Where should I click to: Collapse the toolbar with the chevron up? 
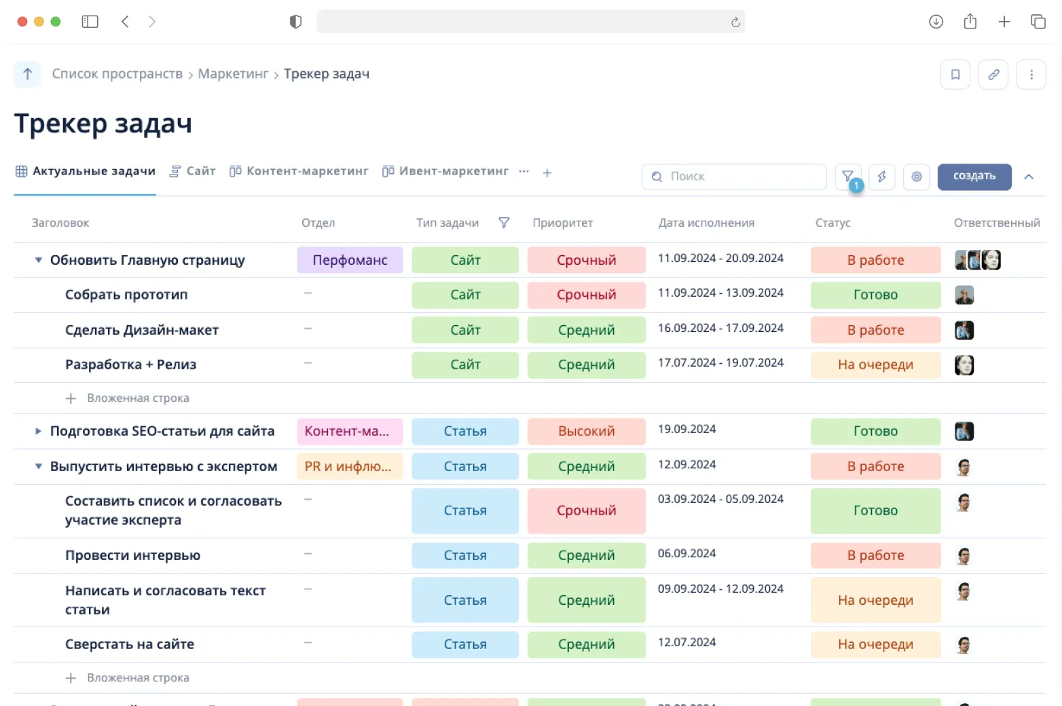tap(1029, 176)
